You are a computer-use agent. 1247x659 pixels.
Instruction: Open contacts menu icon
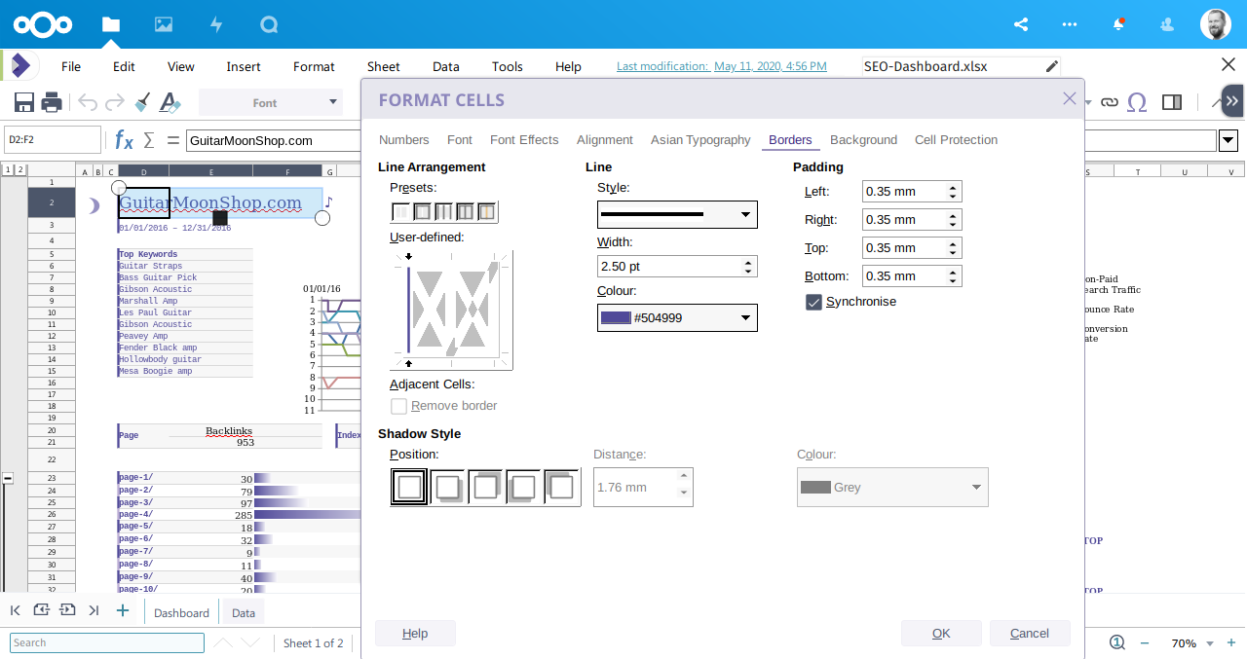pos(1167,24)
